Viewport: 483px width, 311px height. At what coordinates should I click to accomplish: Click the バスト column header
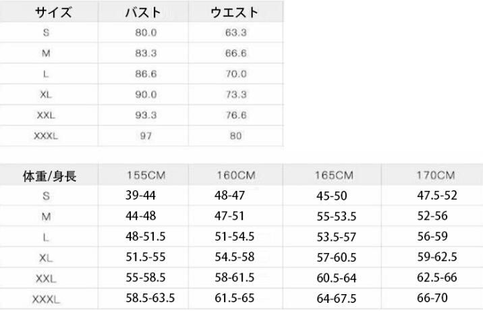pyautogui.click(x=144, y=12)
